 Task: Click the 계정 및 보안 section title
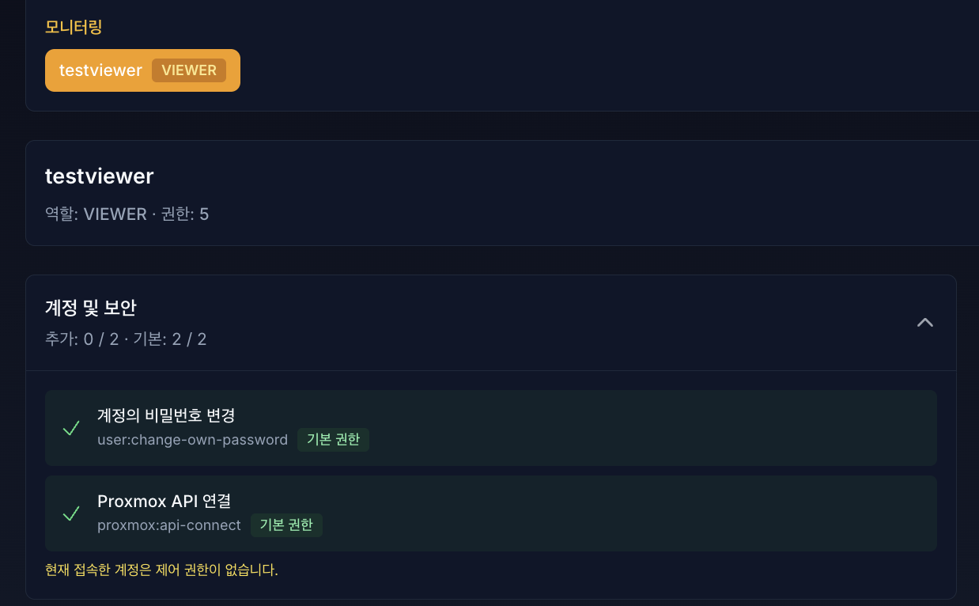click(91, 308)
